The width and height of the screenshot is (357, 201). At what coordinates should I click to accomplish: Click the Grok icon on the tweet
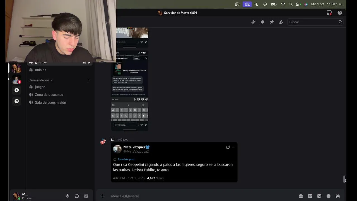228,147
